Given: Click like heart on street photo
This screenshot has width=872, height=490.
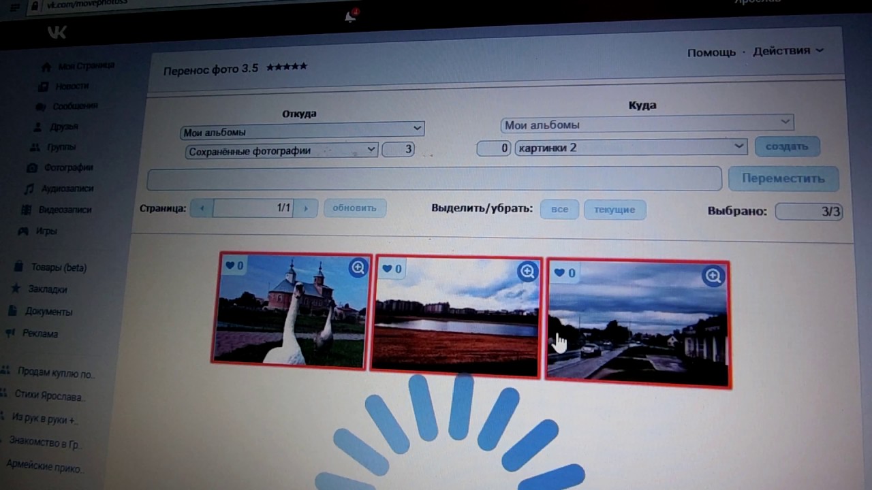Looking at the screenshot, I should tap(559, 273).
